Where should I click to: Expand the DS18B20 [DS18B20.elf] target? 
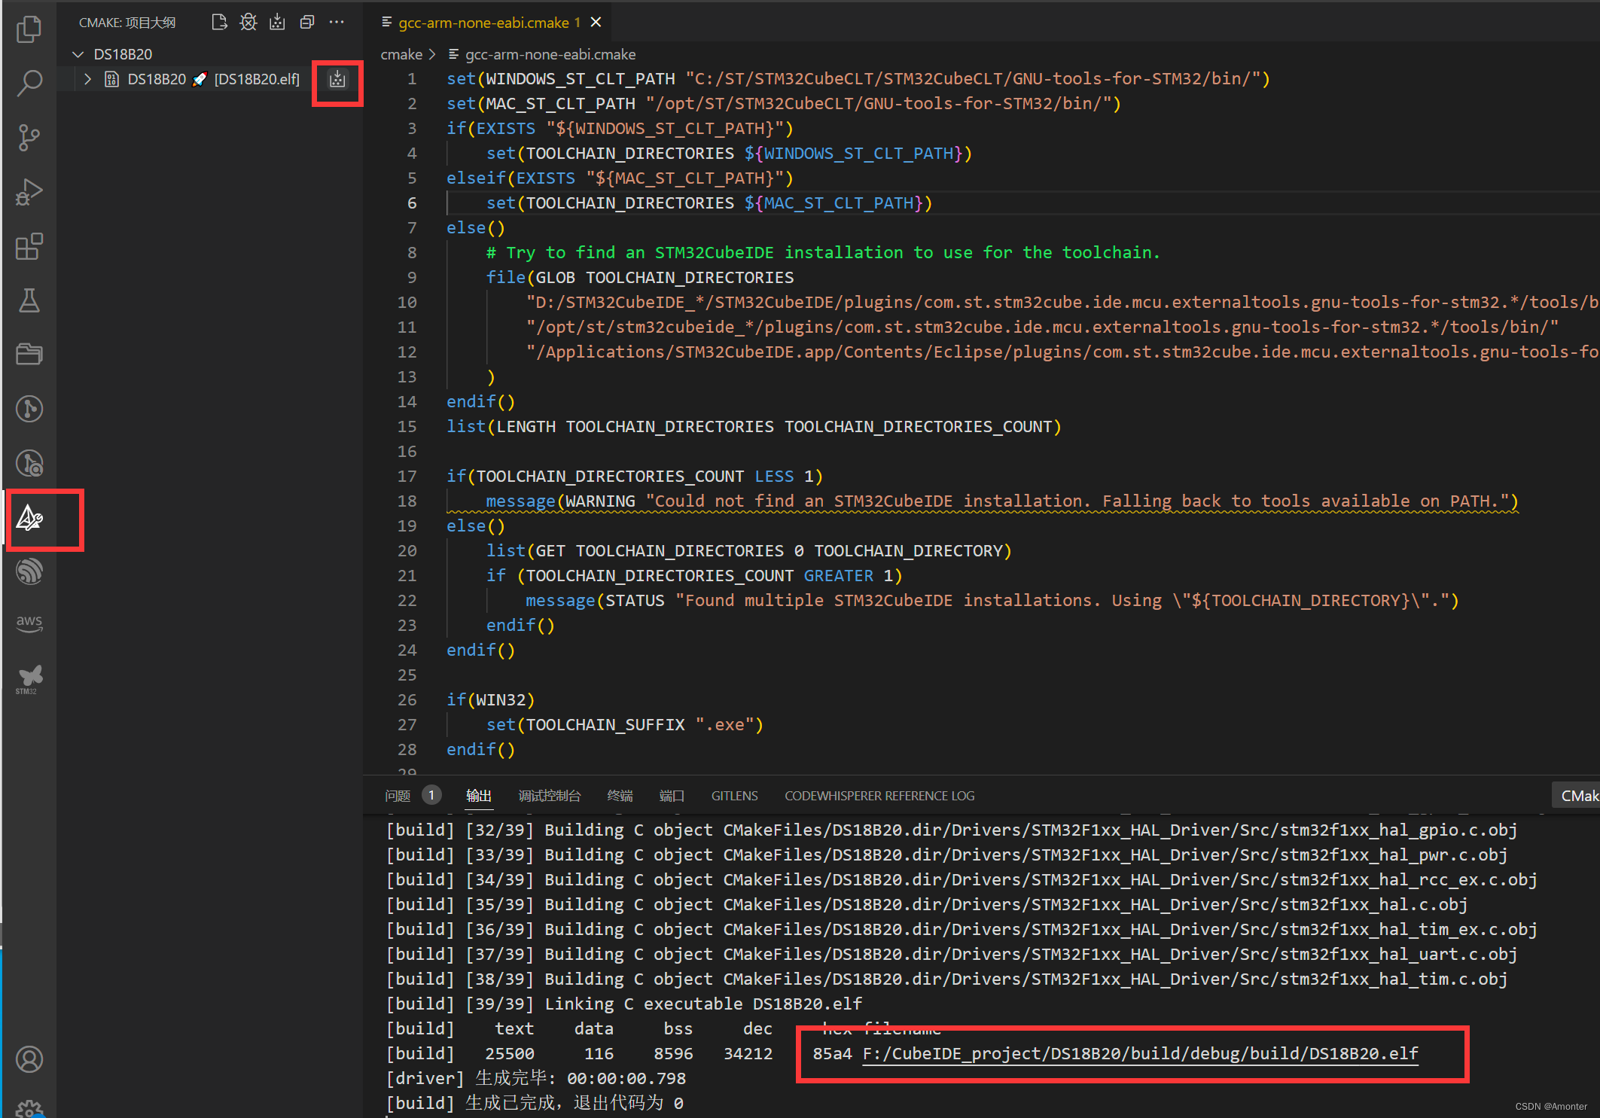tap(88, 79)
